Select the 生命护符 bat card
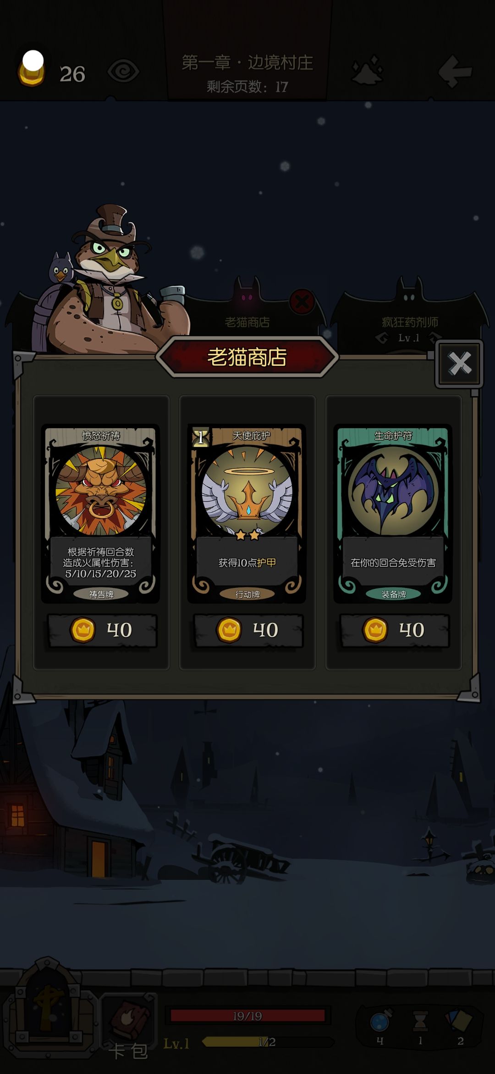495x1074 pixels. click(x=393, y=513)
